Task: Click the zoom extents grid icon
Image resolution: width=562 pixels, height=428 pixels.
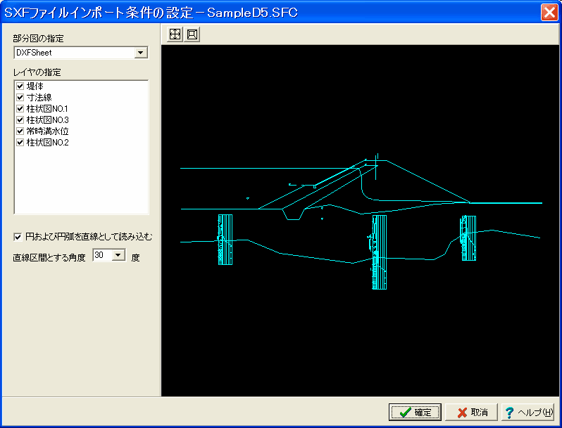Action: coord(175,34)
